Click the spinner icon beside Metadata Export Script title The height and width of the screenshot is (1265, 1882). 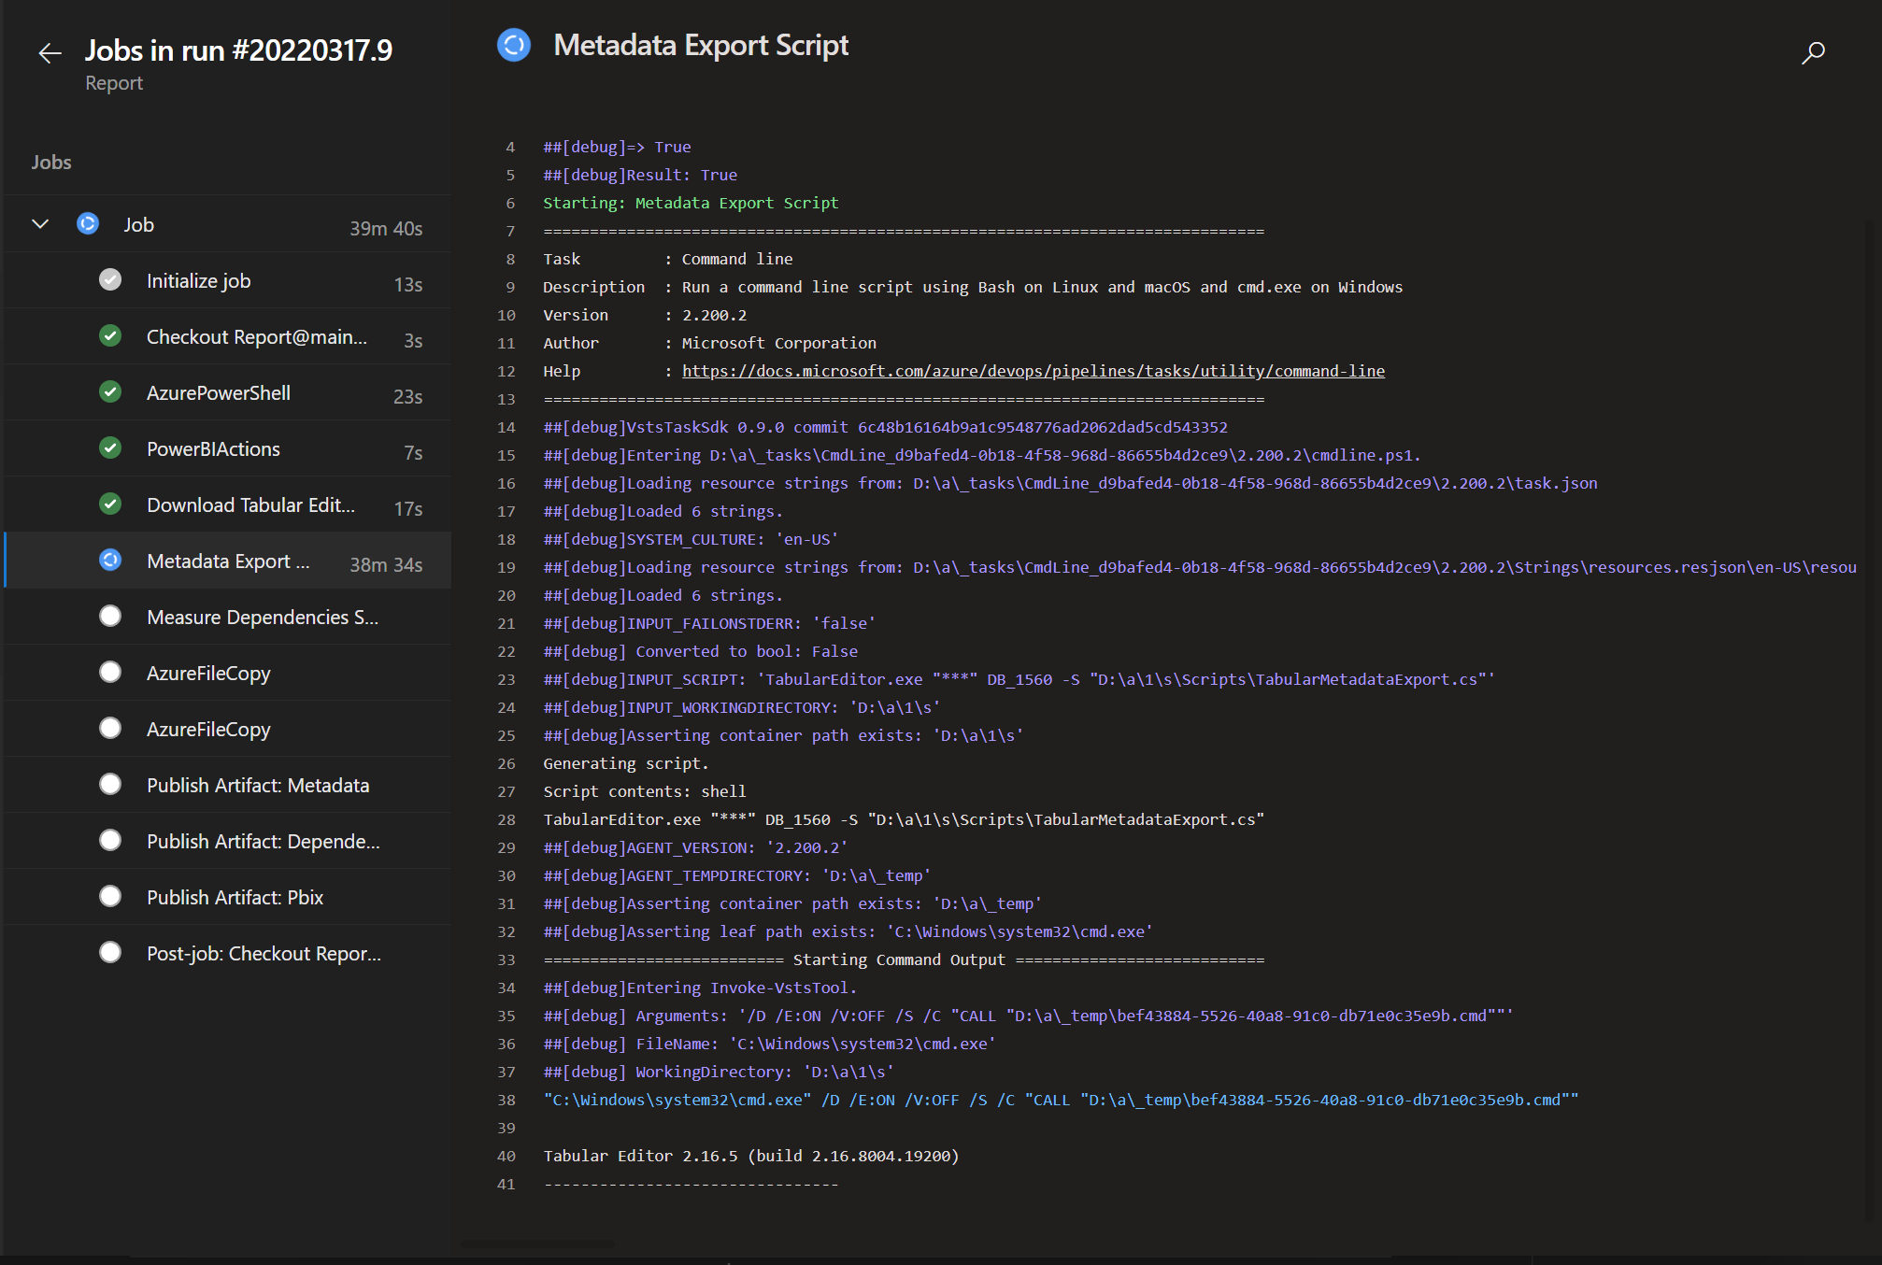[x=514, y=45]
